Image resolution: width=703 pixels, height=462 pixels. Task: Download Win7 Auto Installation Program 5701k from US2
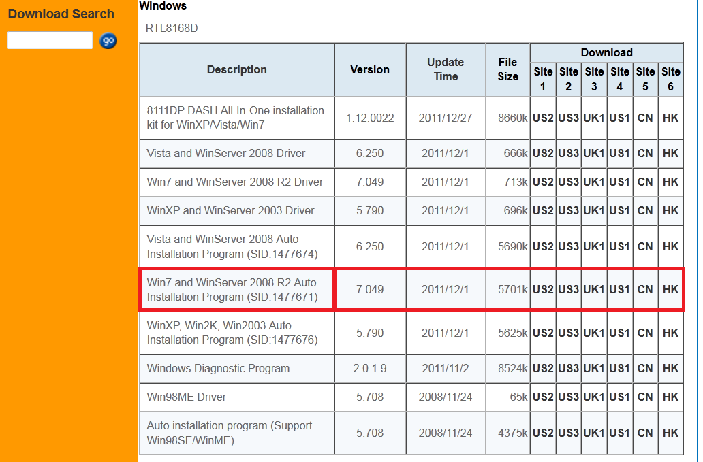pos(543,290)
